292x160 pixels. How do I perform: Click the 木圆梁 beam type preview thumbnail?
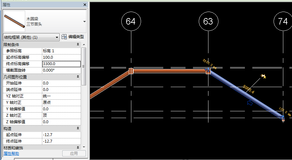pyautogui.click(x=14, y=21)
